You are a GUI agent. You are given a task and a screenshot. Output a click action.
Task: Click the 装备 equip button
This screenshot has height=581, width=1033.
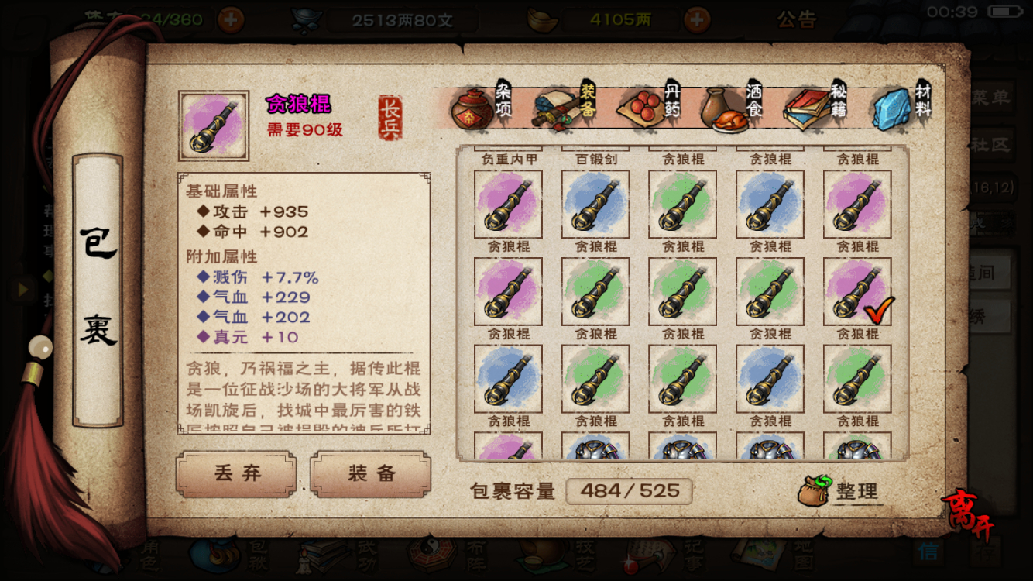(371, 474)
